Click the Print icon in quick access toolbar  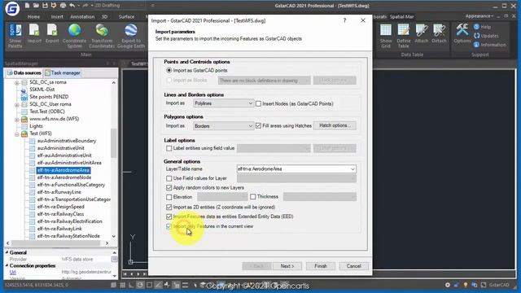click(x=63, y=6)
